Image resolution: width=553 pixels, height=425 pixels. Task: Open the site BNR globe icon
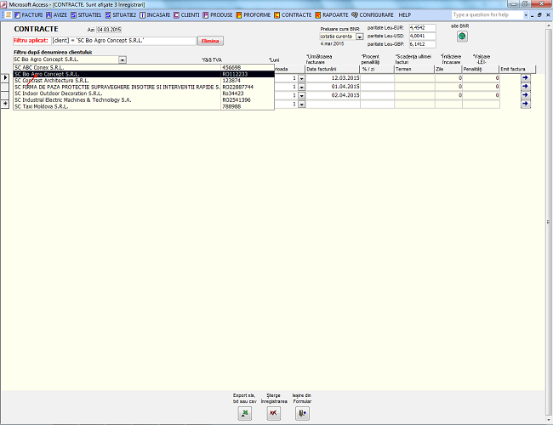(x=462, y=37)
